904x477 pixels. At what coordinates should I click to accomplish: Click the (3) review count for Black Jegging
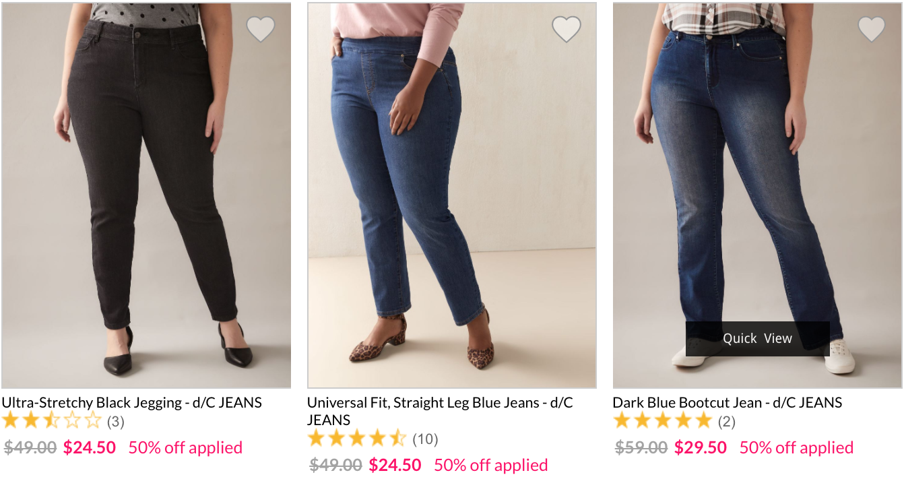[115, 422]
